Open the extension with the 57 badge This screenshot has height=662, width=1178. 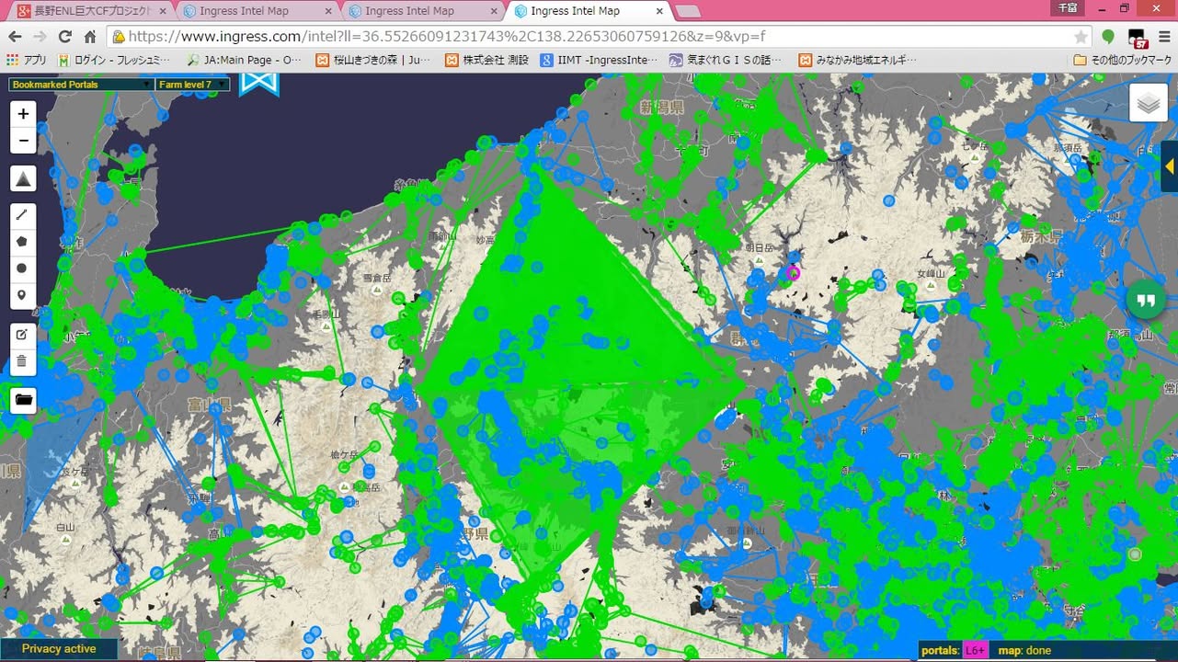(1138, 38)
